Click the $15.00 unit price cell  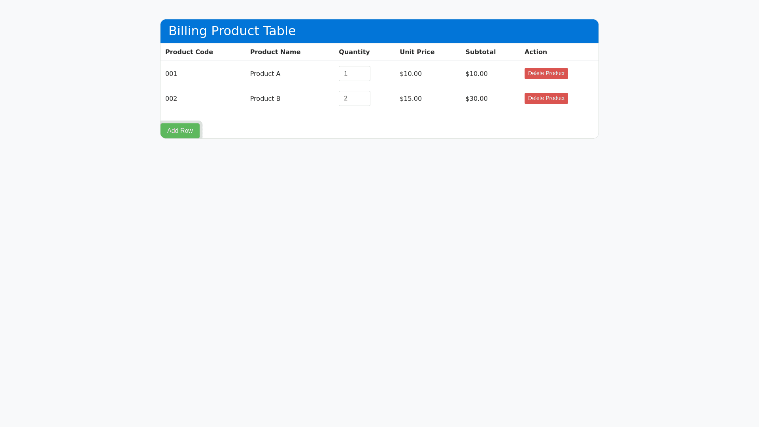pos(411,99)
